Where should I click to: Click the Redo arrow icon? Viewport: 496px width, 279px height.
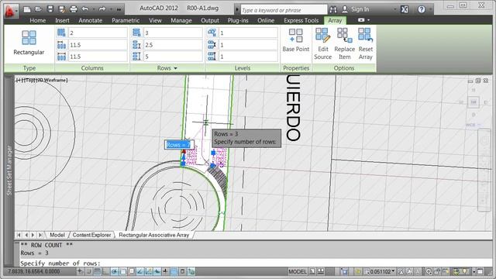pos(102,9)
